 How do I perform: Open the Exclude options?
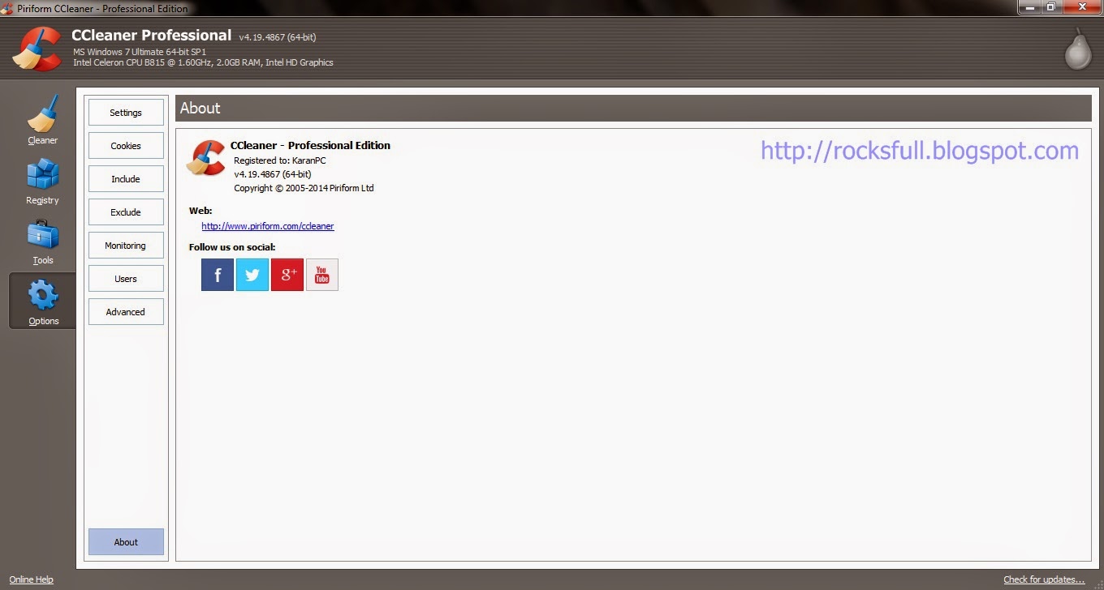(x=126, y=212)
